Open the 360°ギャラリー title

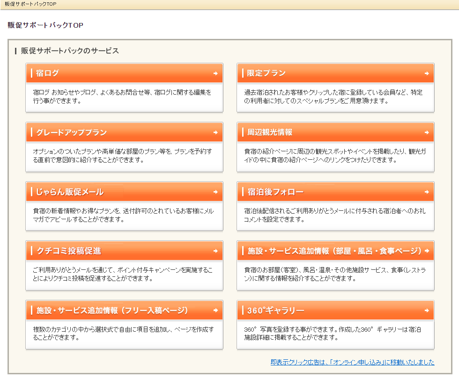276,311
